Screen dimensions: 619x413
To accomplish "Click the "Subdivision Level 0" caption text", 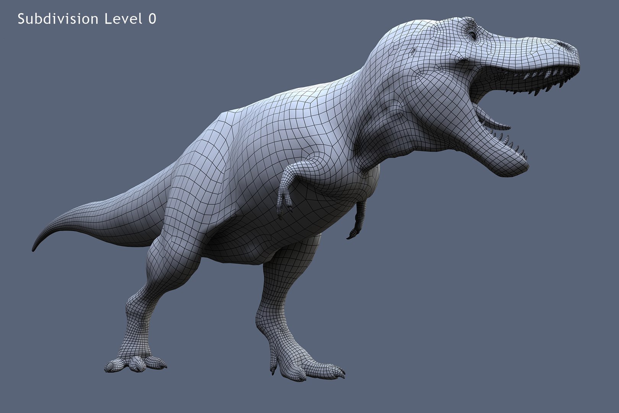I will tap(87, 19).
